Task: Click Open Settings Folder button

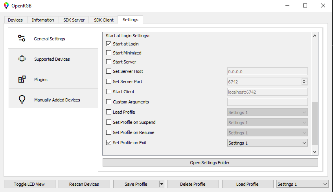Action: click(210, 163)
